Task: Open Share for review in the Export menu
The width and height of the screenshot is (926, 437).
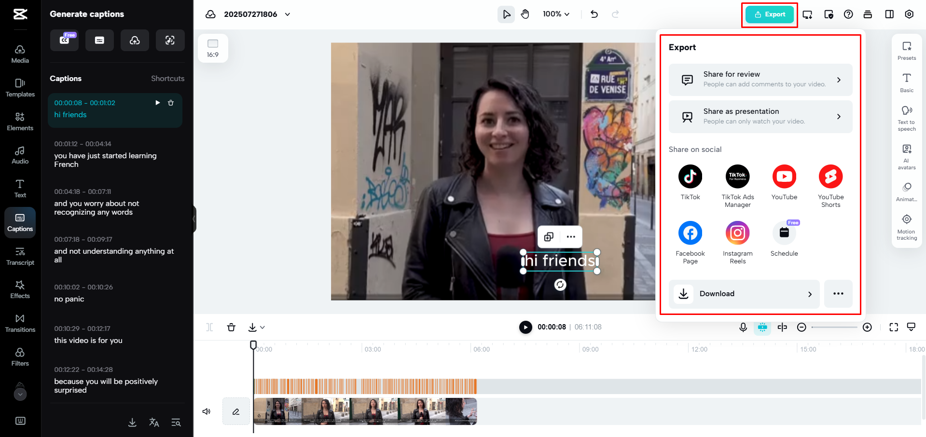Action: (x=760, y=80)
